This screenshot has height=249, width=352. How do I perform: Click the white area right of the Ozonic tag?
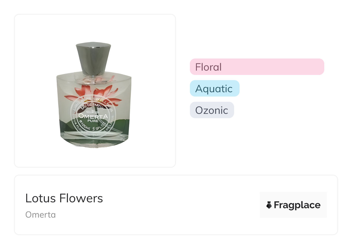283,110
